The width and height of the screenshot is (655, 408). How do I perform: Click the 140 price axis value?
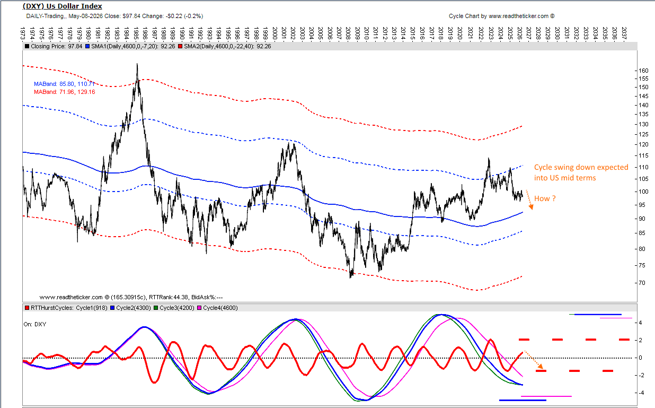click(642, 105)
